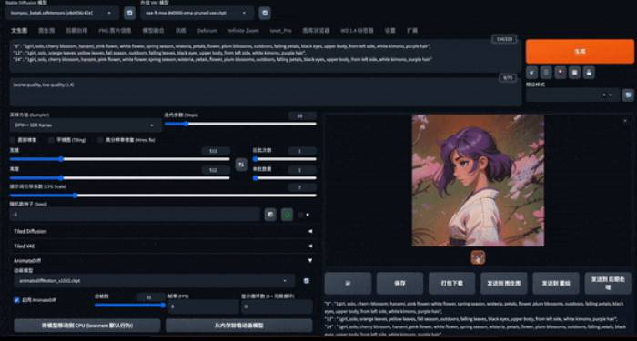
Task: Refresh the Stable Diffusion checkpoint list
Action: click(129, 13)
